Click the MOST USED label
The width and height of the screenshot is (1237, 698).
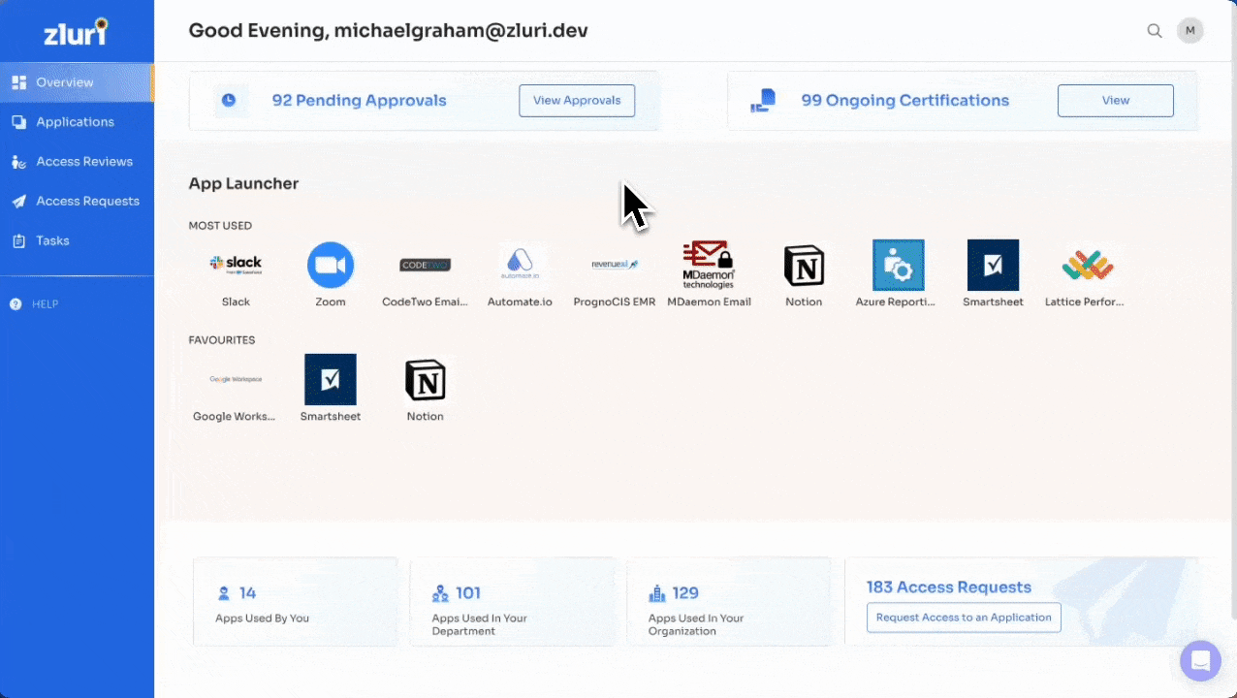pyautogui.click(x=220, y=226)
